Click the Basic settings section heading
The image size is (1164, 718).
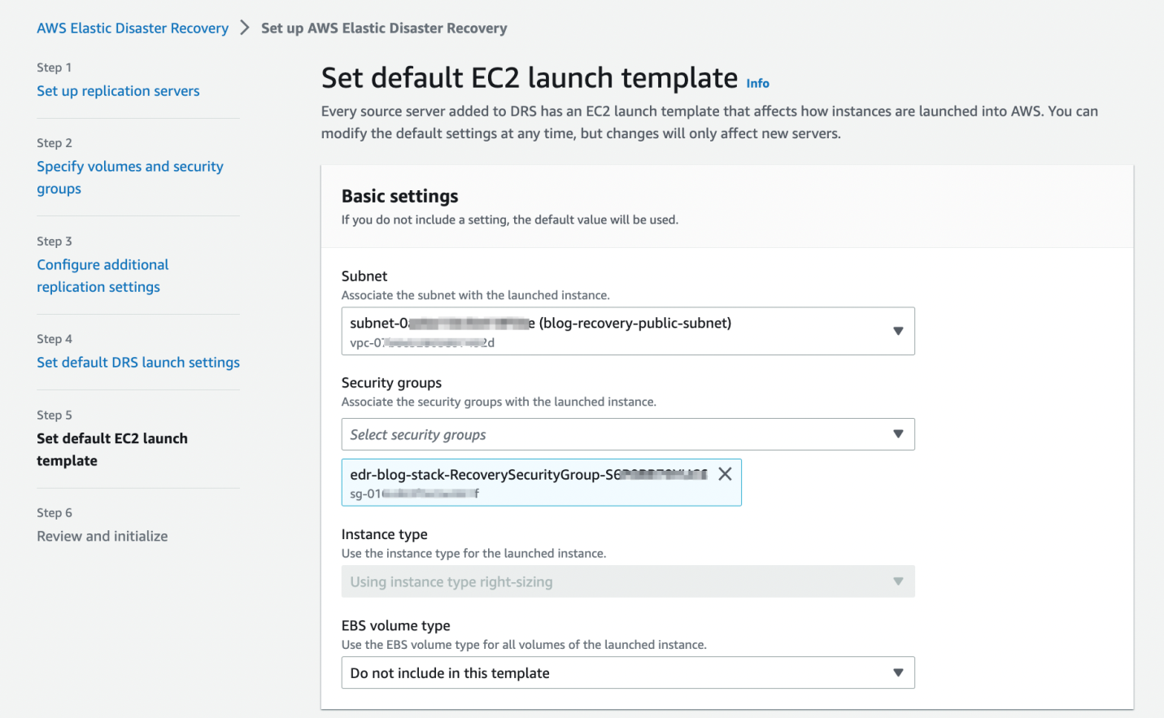click(399, 196)
